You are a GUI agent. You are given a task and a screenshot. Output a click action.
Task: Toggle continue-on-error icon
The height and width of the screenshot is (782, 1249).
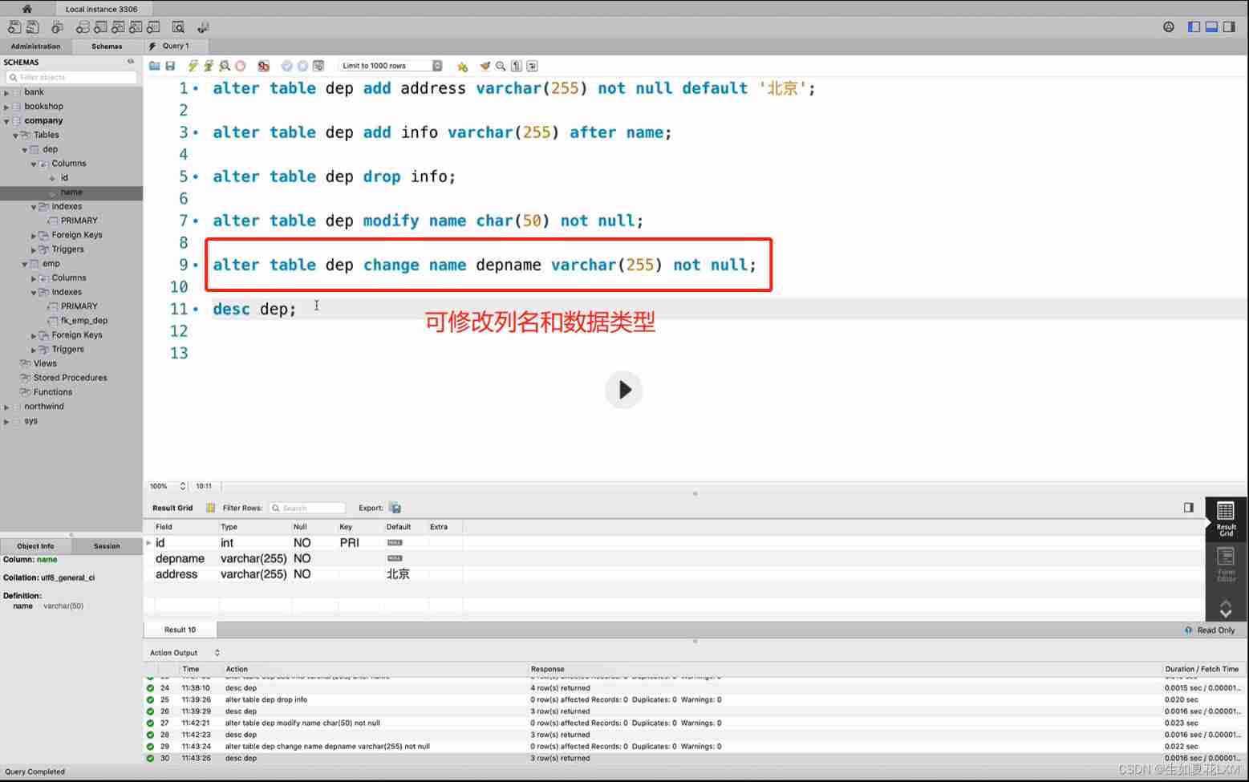(x=263, y=66)
